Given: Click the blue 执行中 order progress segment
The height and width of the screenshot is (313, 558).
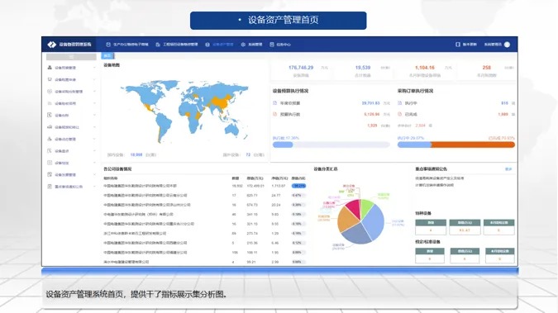Looking at the screenshot, I should tap(414, 145).
